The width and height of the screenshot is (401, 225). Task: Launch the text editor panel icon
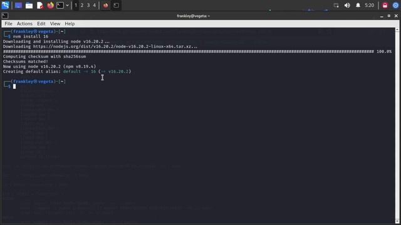click(40, 6)
